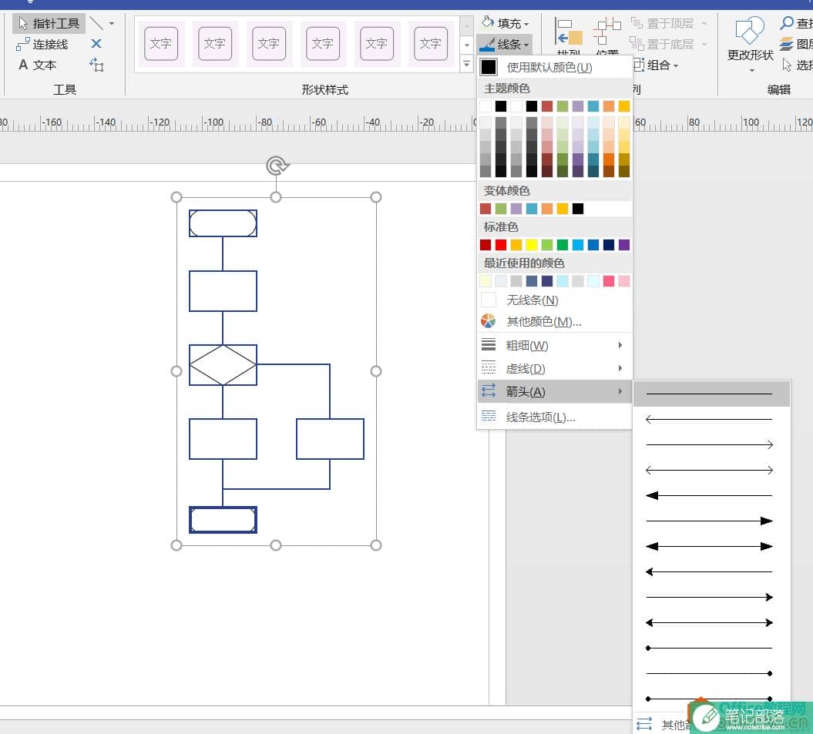This screenshot has height=734, width=813.
Task: Open More Colors (其他颜色) dialog
Action: [x=555, y=322]
